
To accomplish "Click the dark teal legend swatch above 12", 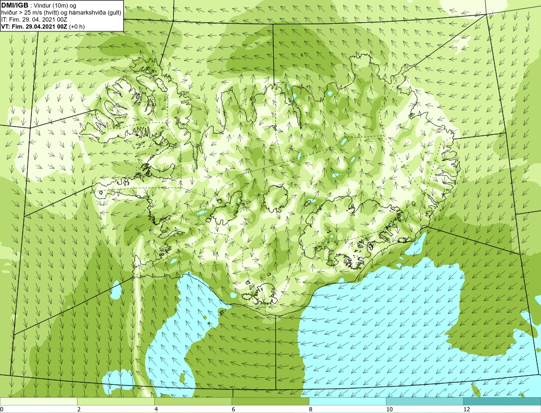I will point(503,401).
